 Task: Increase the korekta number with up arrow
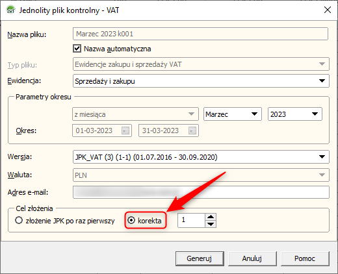[x=211, y=217]
